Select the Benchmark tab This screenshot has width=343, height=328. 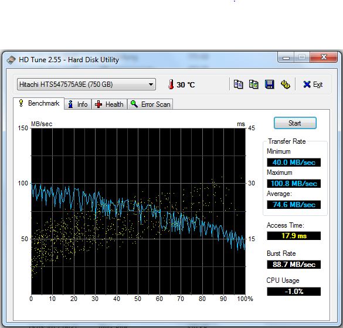pos(39,103)
